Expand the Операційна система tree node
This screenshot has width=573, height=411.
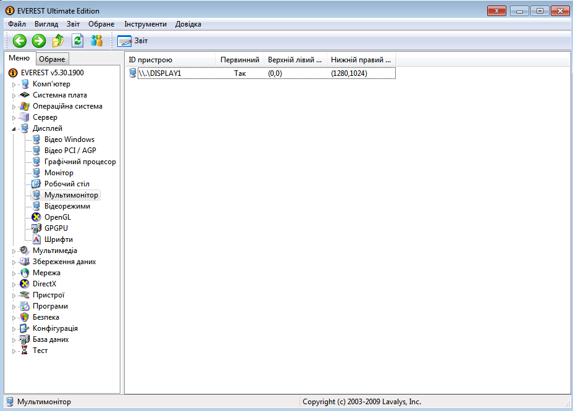[x=14, y=107]
